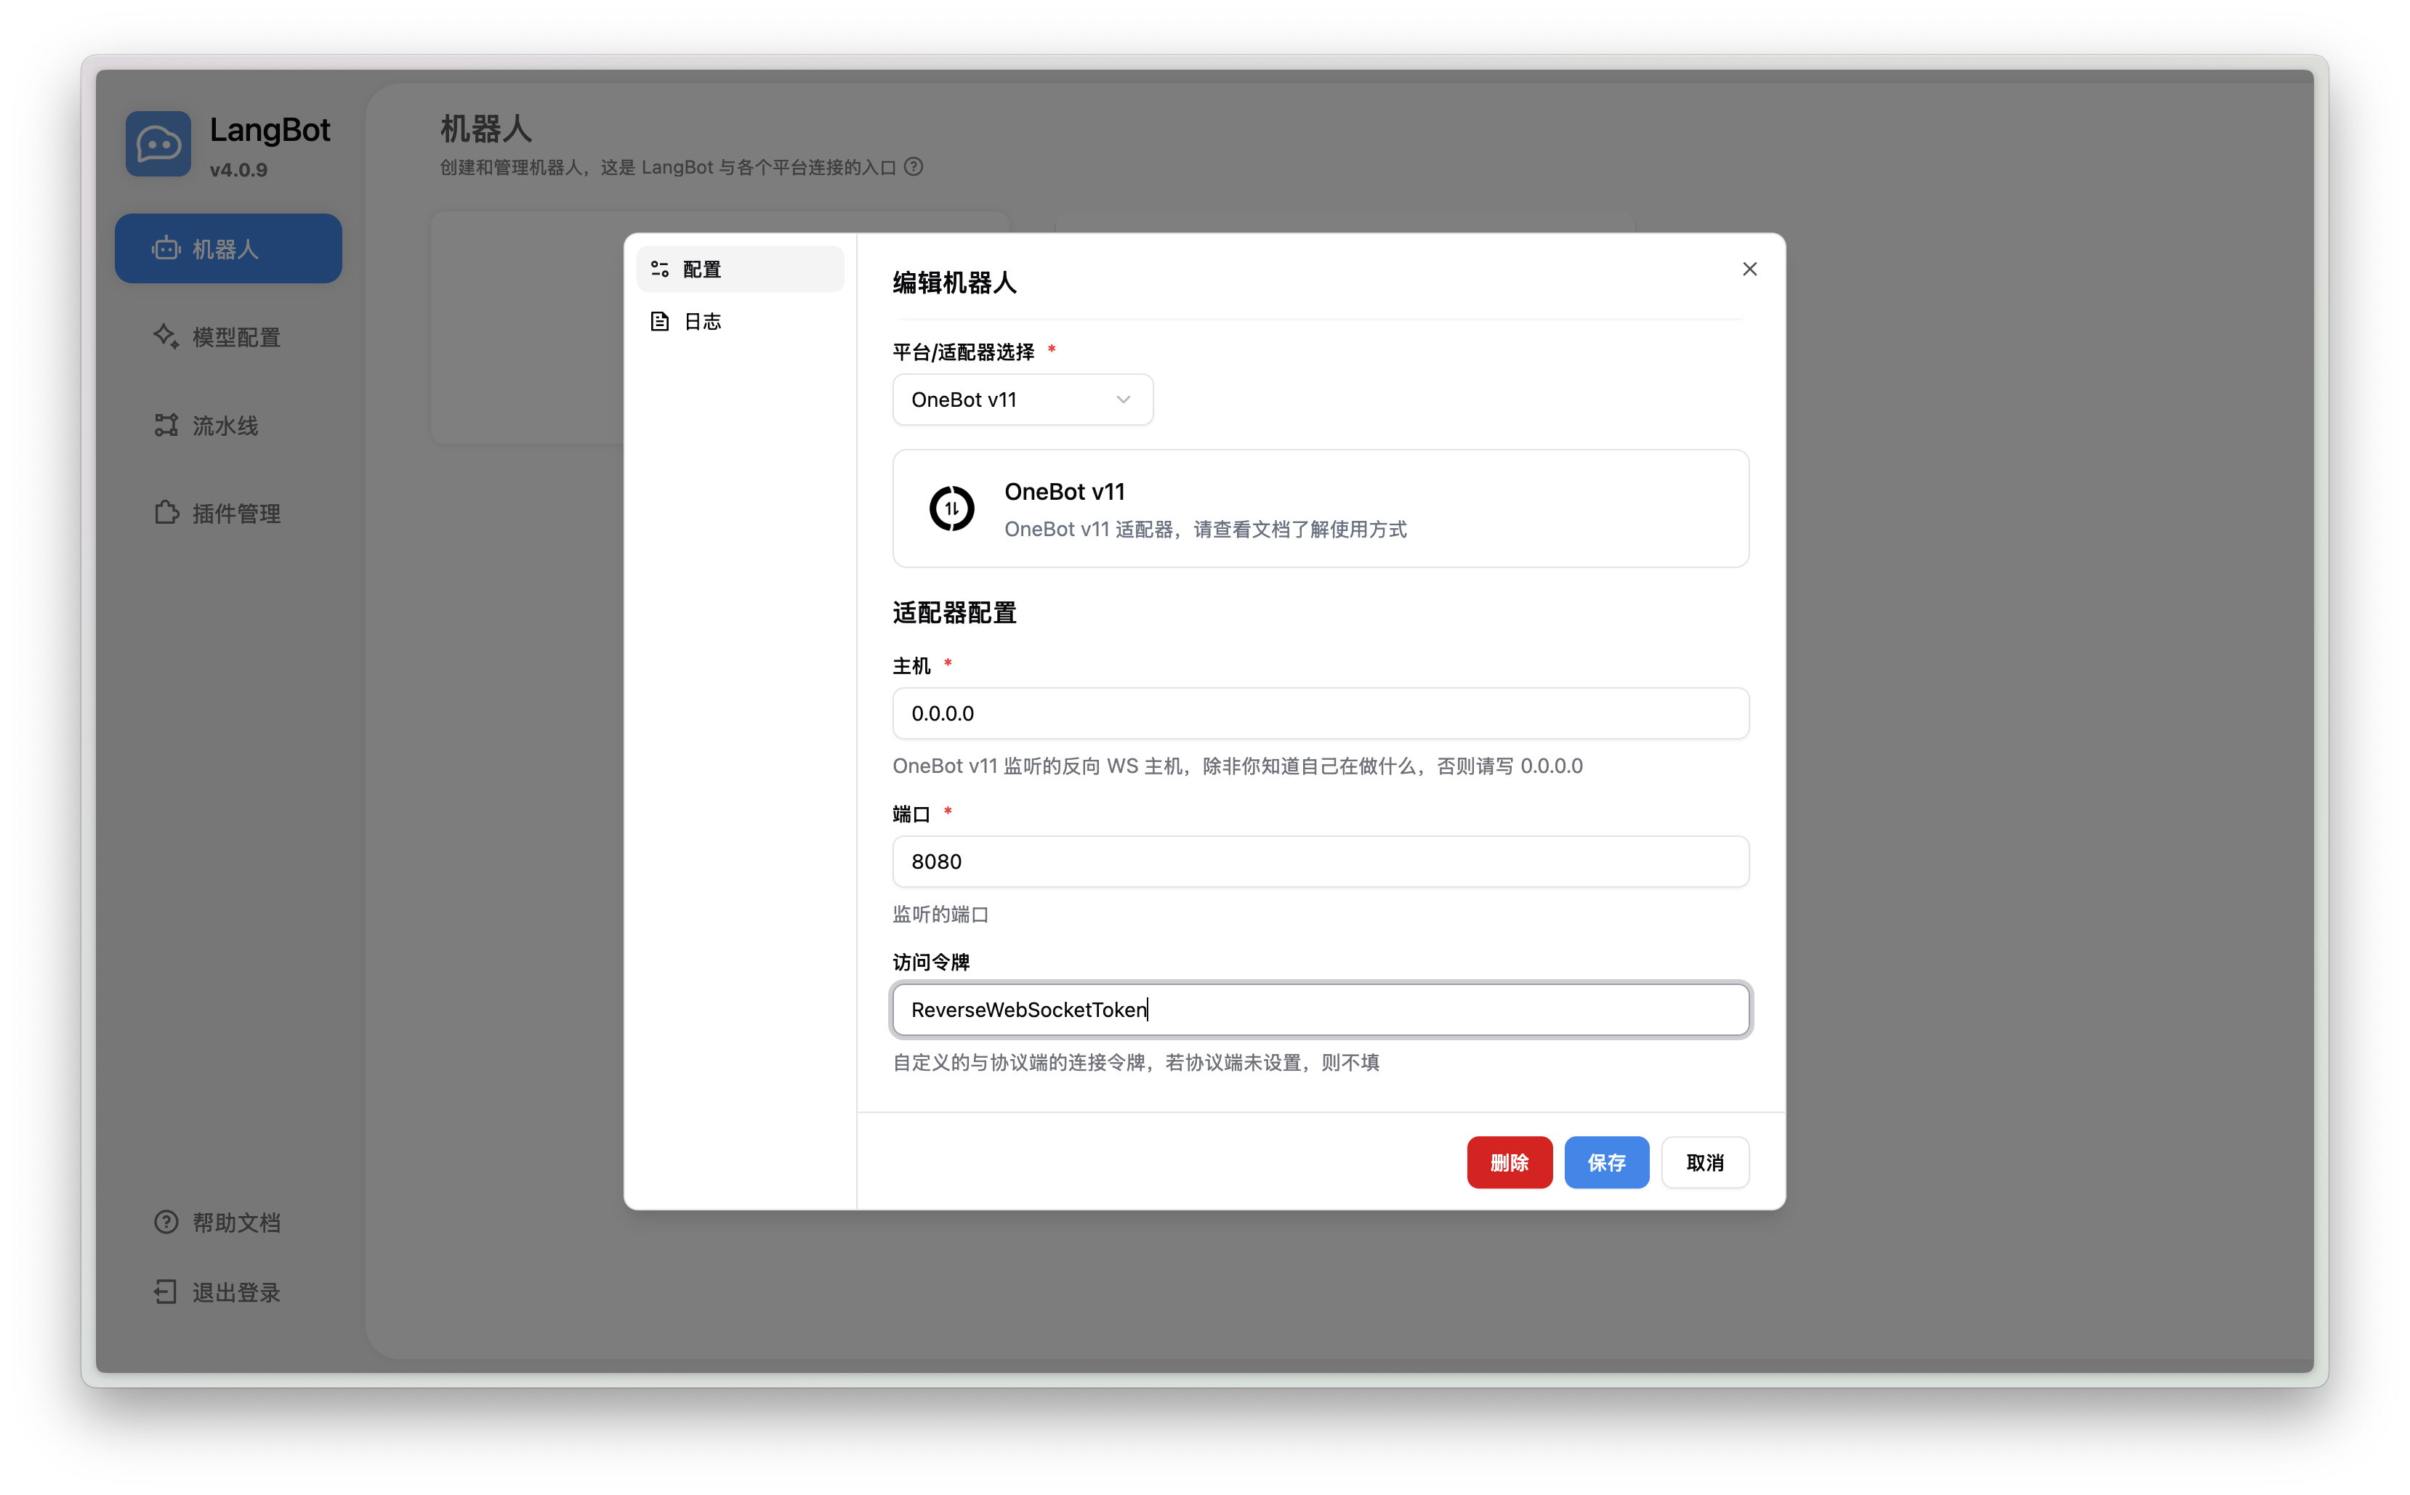Click the 主机 input field
This screenshot has height=1495, width=2410.
pyautogui.click(x=1319, y=713)
